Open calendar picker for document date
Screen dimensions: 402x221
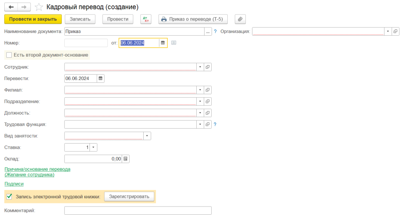(x=163, y=43)
